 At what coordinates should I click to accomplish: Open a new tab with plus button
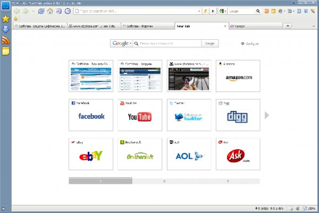point(288,26)
